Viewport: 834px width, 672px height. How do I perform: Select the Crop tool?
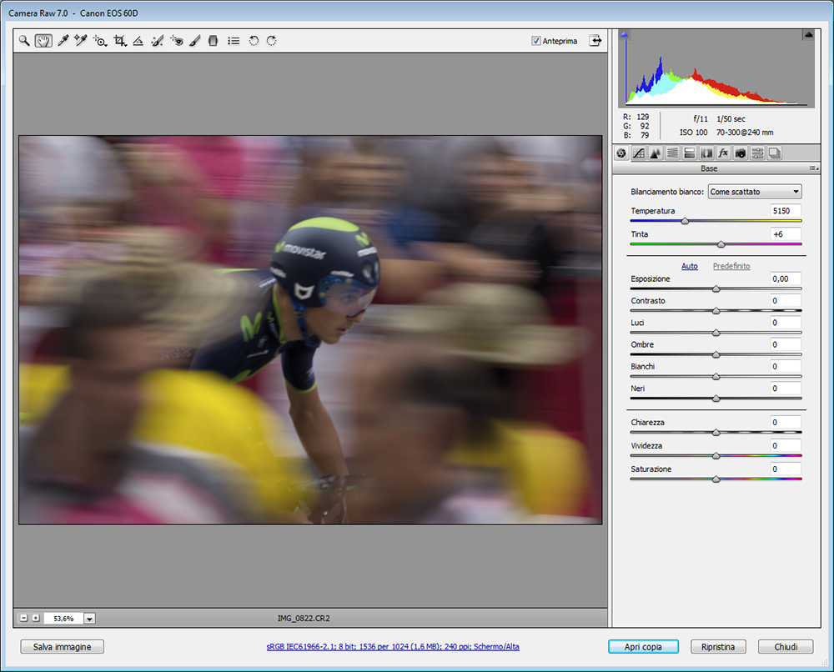(119, 40)
